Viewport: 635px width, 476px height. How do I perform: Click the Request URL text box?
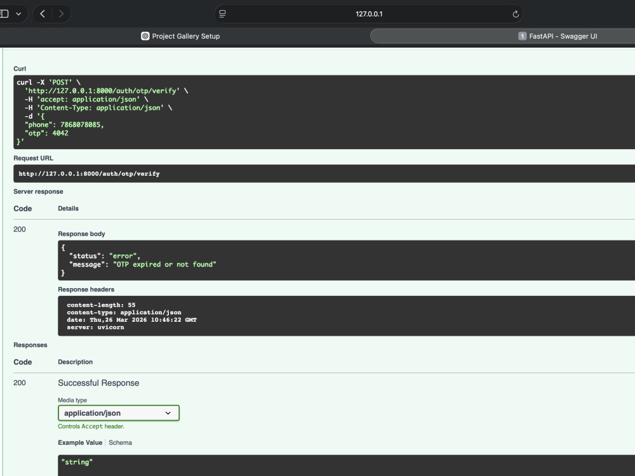[324, 174]
